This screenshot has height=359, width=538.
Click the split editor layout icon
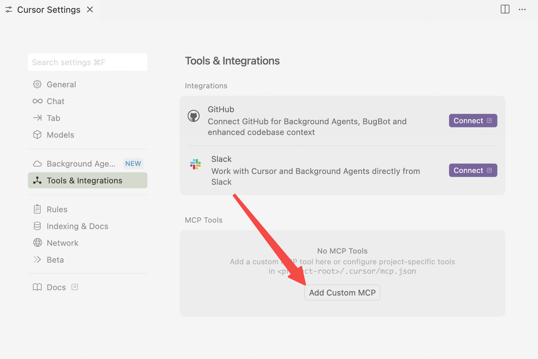(505, 9)
